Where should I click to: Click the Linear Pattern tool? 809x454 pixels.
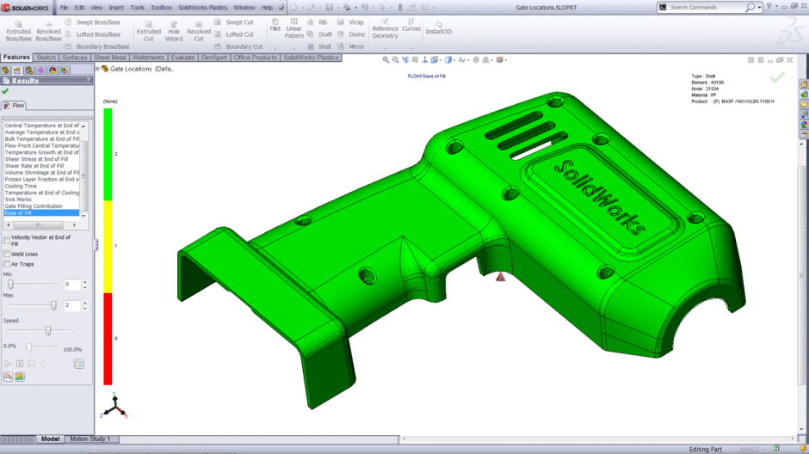(294, 28)
